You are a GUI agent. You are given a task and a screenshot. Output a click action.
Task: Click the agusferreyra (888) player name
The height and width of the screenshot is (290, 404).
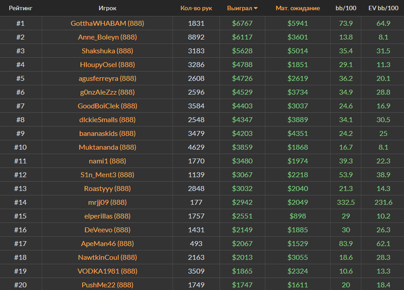click(107, 78)
